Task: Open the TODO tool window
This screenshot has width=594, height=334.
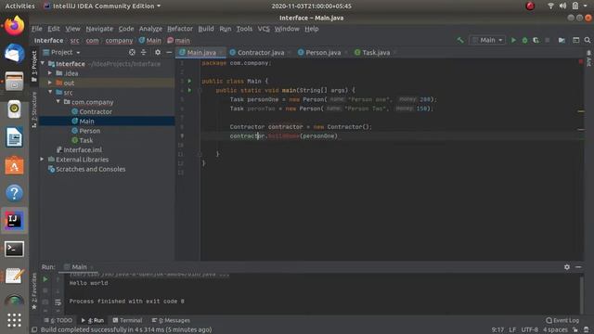Action: pos(58,320)
